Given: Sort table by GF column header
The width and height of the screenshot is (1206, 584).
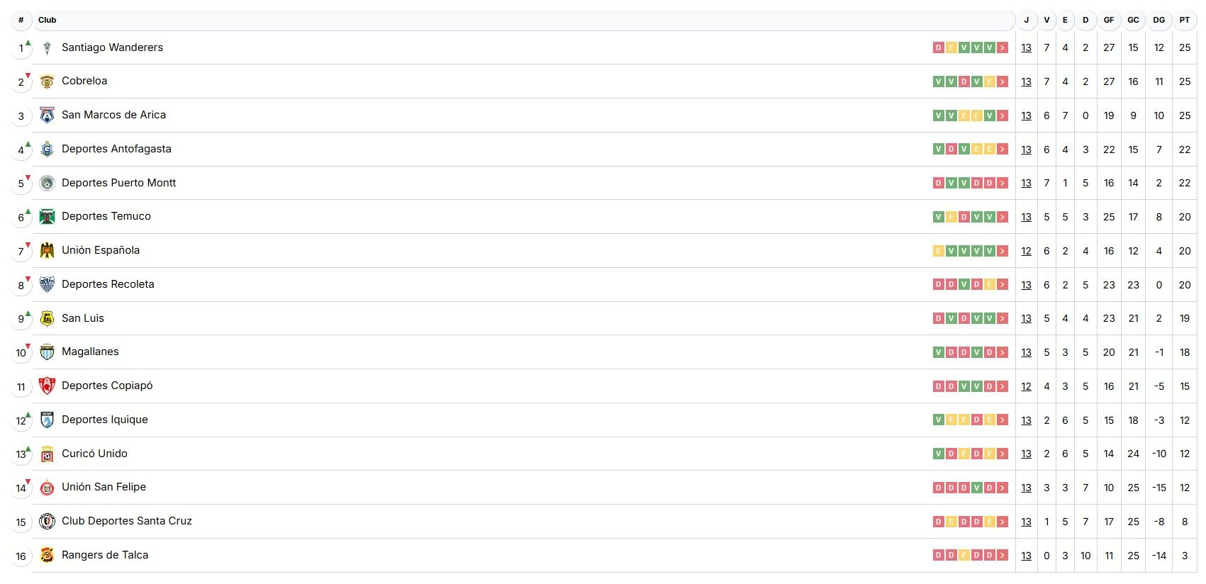Looking at the screenshot, I should tap(1109, 20).
